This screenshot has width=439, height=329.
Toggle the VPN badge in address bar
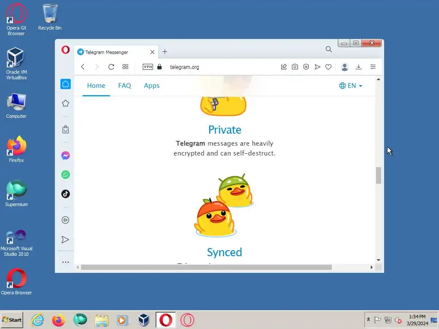[148, 67]
